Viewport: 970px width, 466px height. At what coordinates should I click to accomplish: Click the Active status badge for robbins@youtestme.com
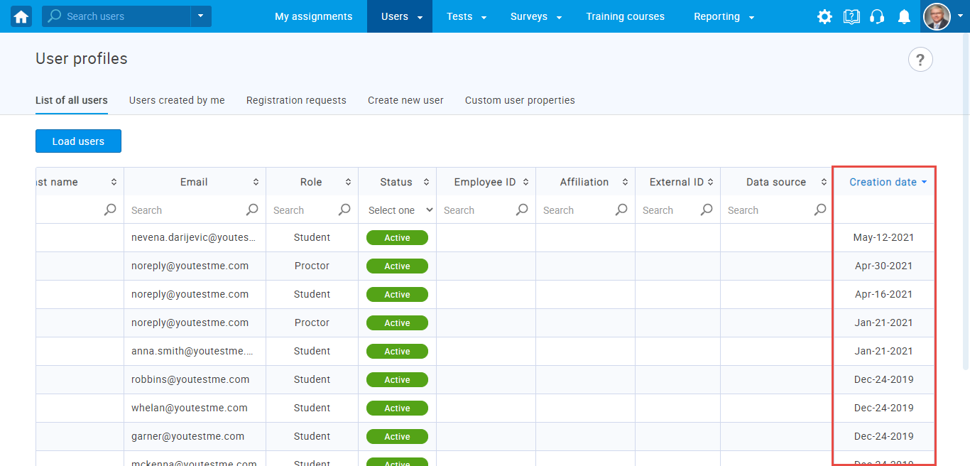(397, 380)
